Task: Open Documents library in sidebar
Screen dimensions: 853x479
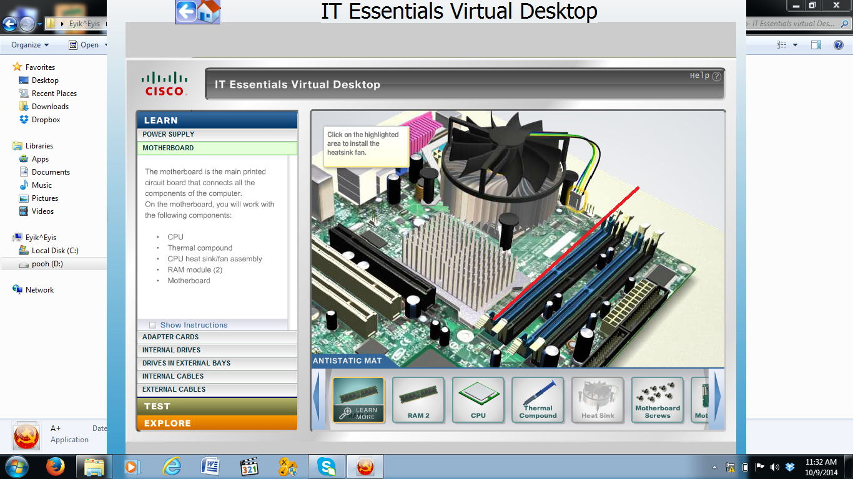Action: [x=51, y=172]
